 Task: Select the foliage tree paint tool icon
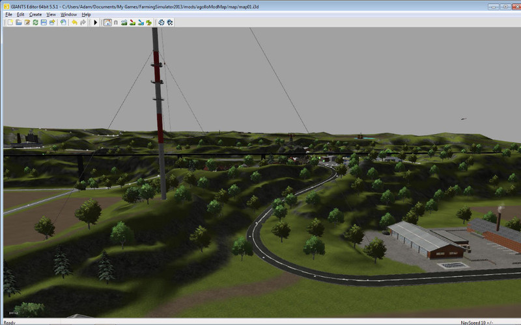(149, 22)
